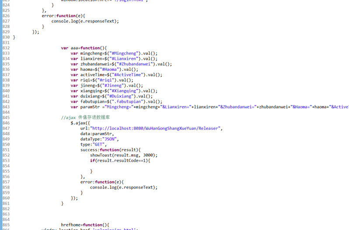Click 'success:function(result){' line
Viewport: 349px width, 230px height.
tap(110, 150)
